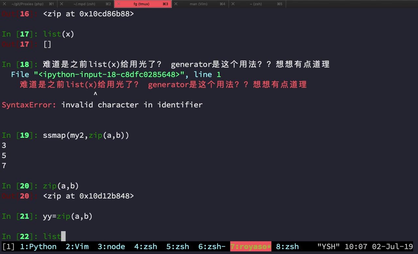Click the In [22] prompt input line
The height and width of the screenshot is (254, 418).
click(34, 236)
